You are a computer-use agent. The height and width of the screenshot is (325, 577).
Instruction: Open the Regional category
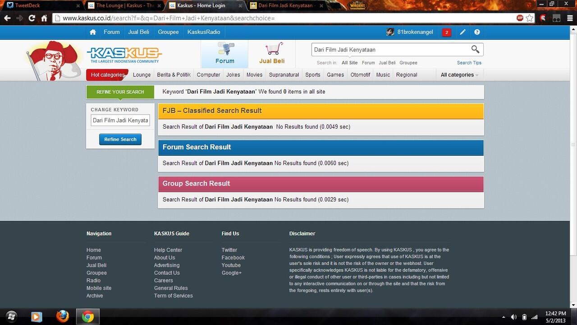click(x=407, y=75)
